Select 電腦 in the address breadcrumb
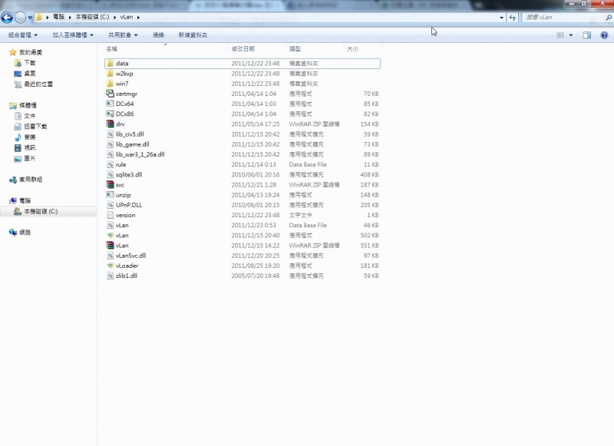 pyautogui.click(x=58, y=17)
